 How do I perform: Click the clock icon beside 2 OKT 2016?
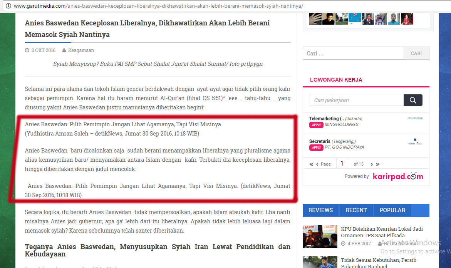tap(27, 50)
